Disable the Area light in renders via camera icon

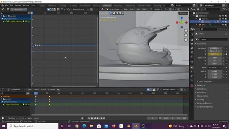pos(226,25)
